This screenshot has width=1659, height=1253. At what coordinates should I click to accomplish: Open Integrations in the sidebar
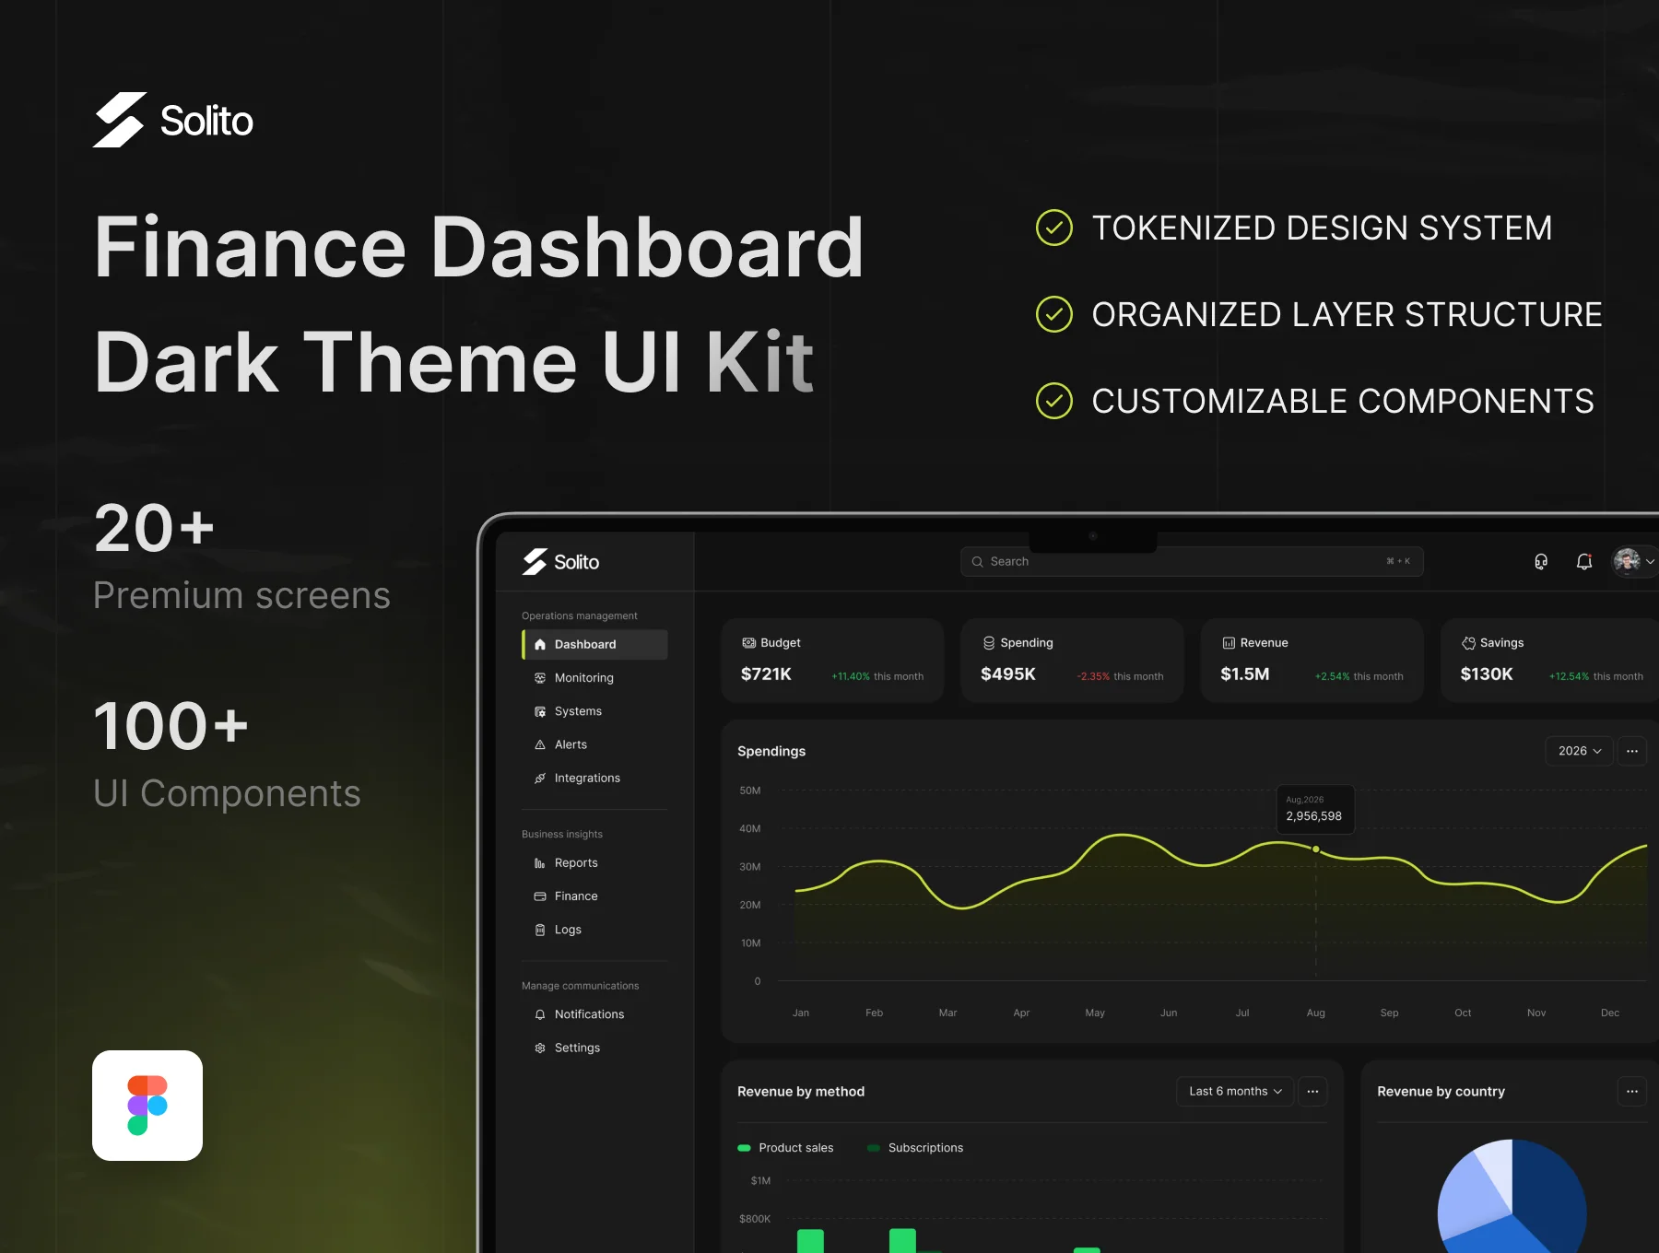tap(595, 778)
